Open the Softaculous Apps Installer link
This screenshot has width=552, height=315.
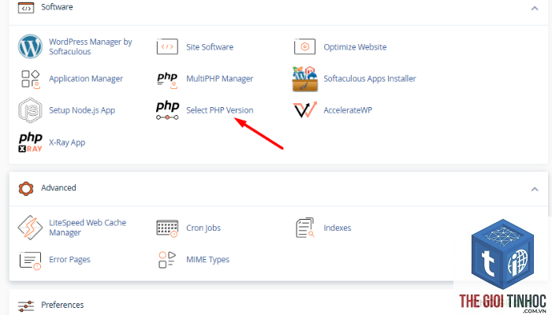click(x=370, y=79)
